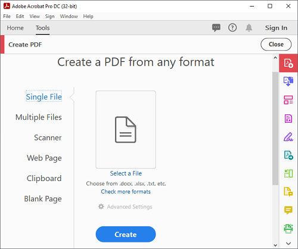Viewport: 298px width, 249px height.
Task: Select the Single File option
Action: (x=44, y=97)
